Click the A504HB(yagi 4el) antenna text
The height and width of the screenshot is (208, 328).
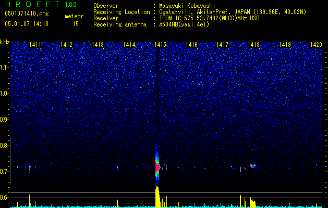(x=184, y=24)
